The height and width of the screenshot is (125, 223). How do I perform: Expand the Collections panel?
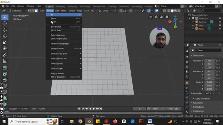tap(199, 107)
